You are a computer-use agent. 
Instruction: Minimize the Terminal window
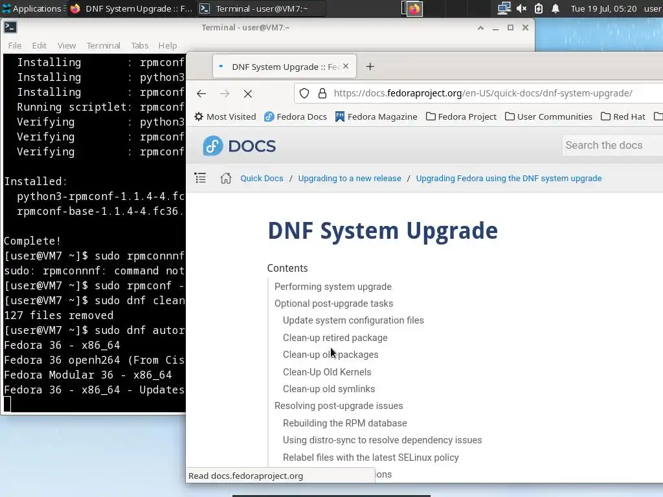click(495, 28)
